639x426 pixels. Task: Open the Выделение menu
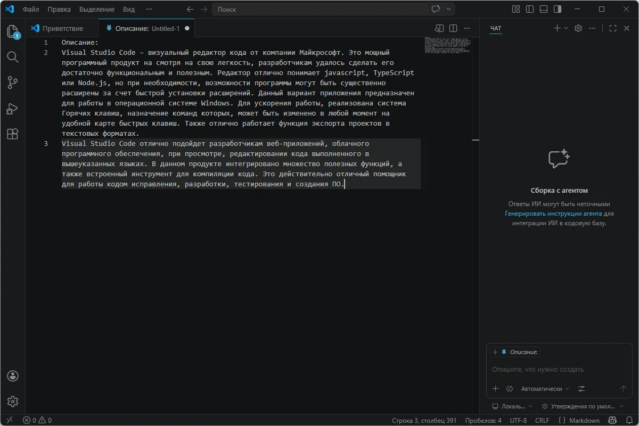pyautogui.click(x=97, y=9)
